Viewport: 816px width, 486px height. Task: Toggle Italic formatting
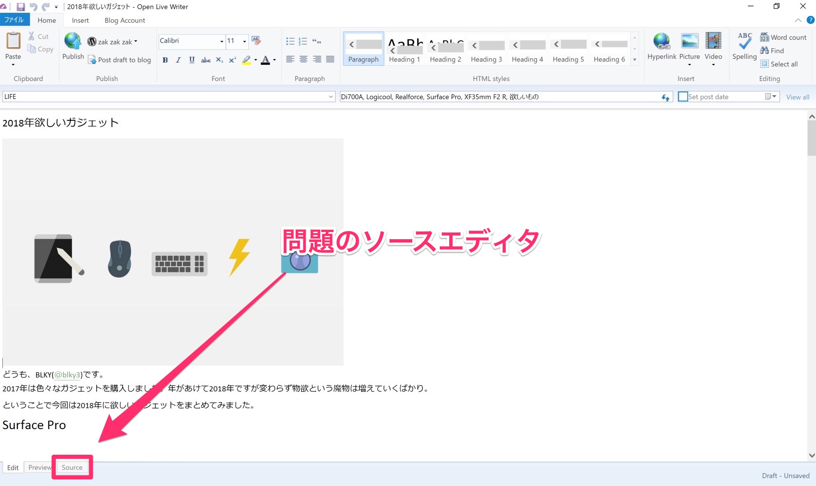178,60
